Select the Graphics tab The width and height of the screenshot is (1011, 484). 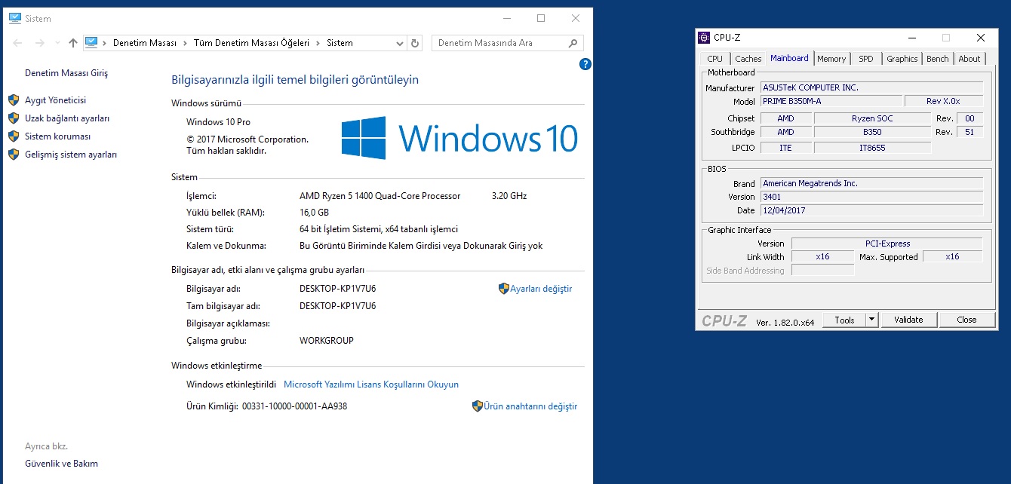[902, 59]
